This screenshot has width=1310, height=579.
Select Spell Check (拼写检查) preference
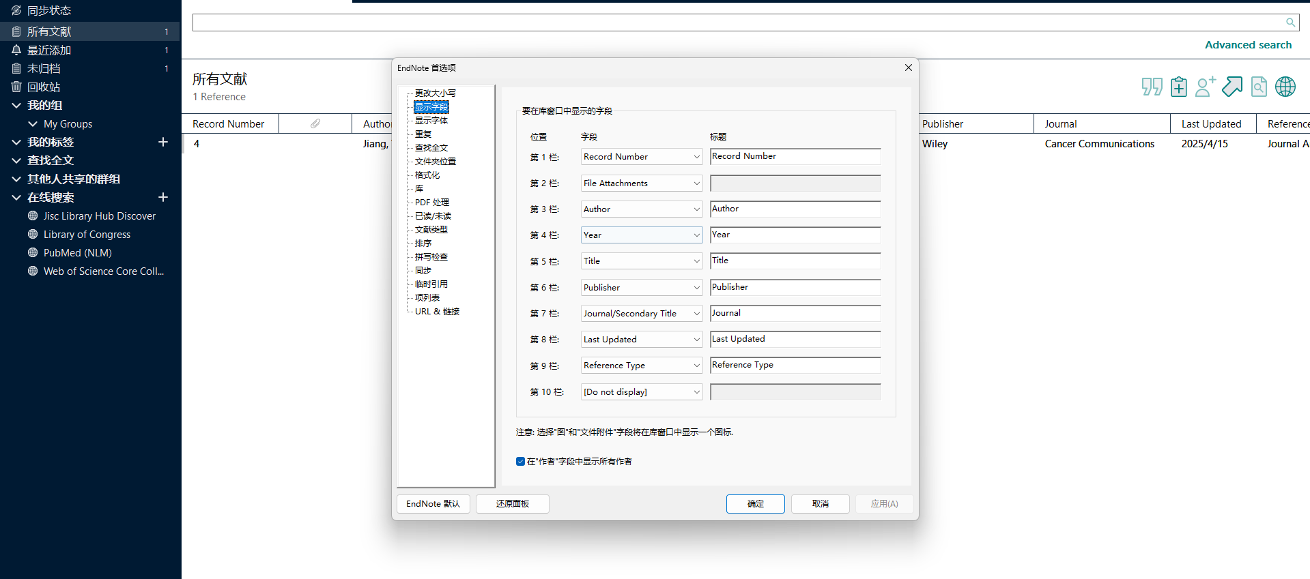431,257
